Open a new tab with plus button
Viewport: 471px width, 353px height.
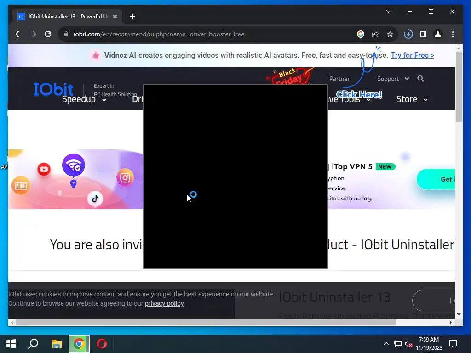tap(132, 17)
